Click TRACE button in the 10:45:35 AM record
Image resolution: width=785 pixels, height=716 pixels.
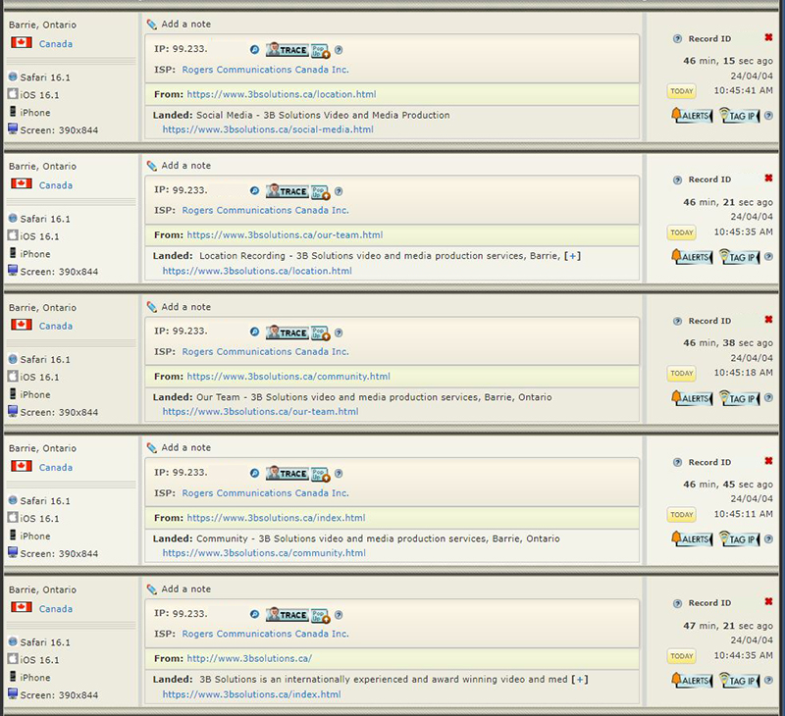pyautogui.click(x=287, y=191)
